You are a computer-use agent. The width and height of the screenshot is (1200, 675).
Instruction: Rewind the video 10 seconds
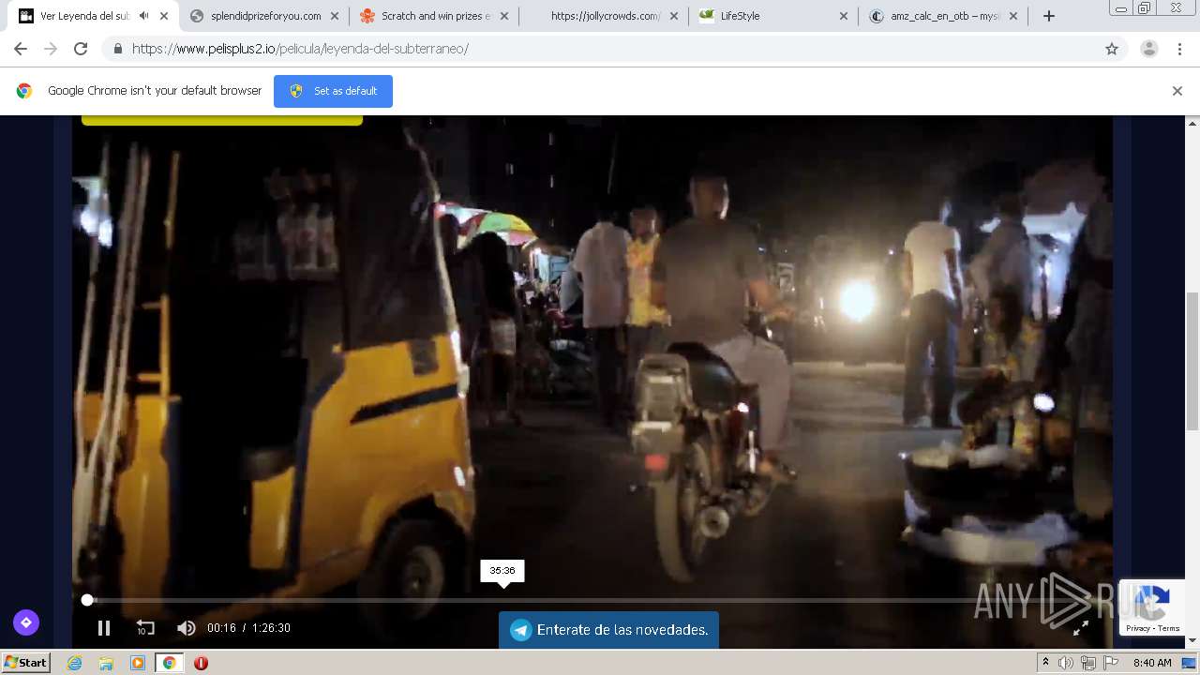point(145,628)
